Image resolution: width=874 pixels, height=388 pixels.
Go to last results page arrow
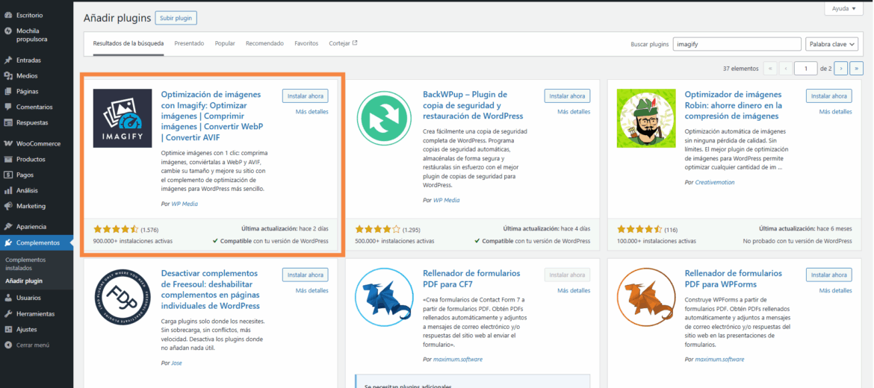coord(855,69)
